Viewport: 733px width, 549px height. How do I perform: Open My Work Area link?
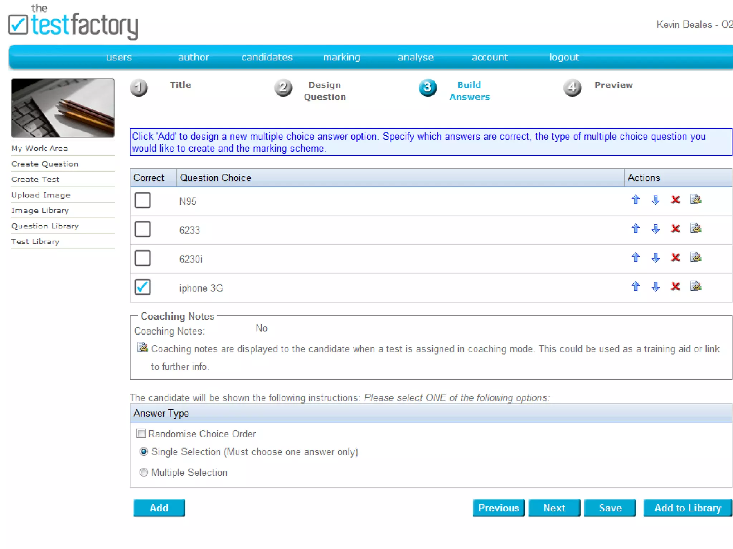click(x=39, y=148)
